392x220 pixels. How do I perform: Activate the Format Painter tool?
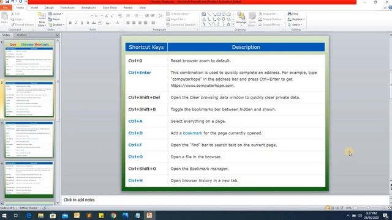click(x=22, y=24)
